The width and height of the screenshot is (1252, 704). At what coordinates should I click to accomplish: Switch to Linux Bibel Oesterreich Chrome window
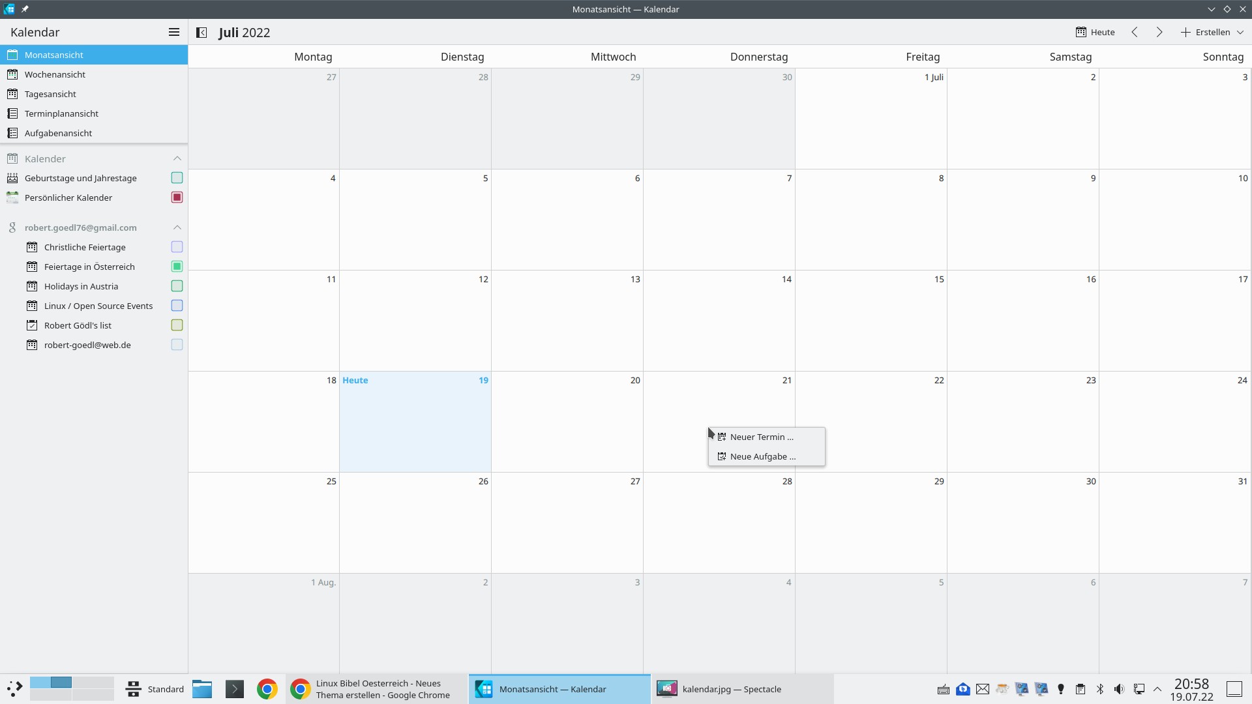pos(377,689)
